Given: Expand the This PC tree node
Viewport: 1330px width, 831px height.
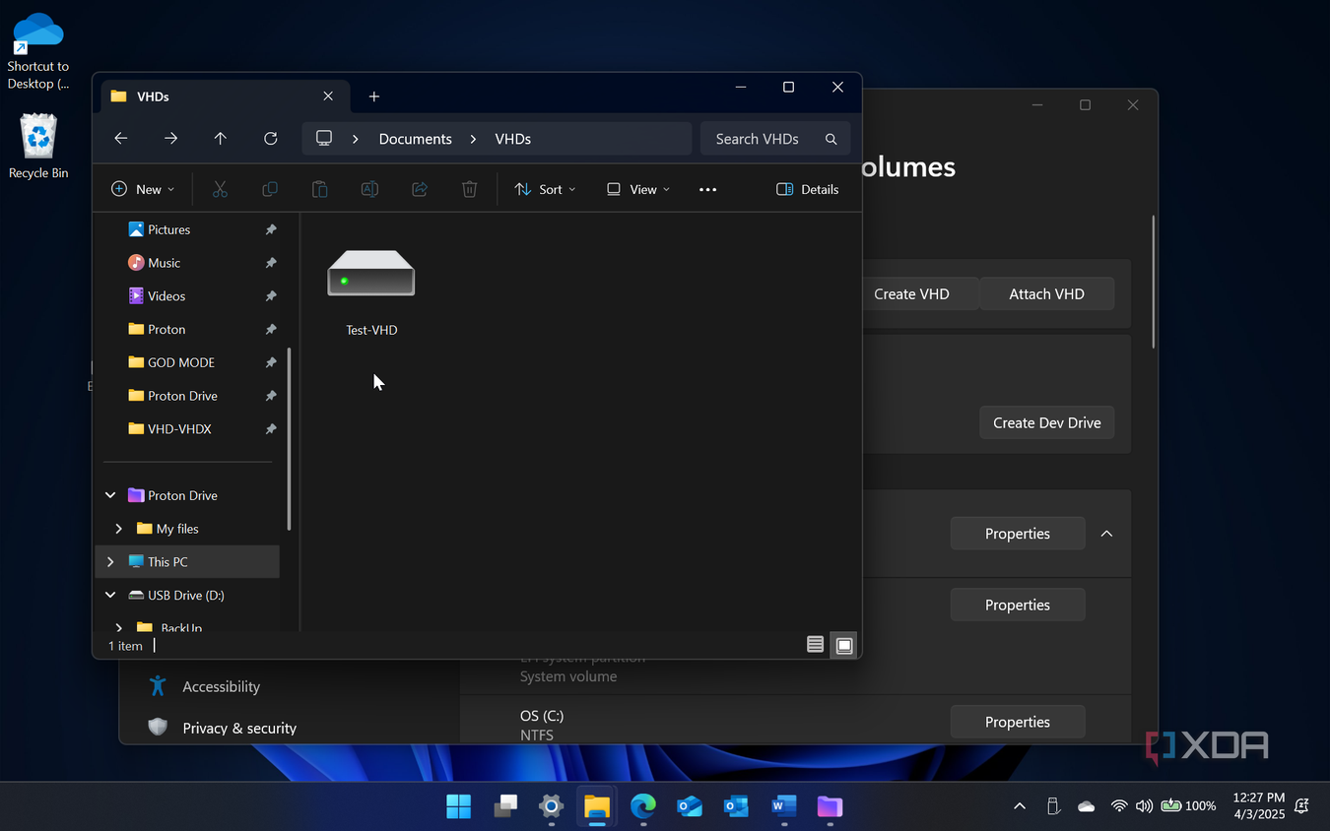Looking at the screenshot, I should pyautogui.click(x=110, y=562).
